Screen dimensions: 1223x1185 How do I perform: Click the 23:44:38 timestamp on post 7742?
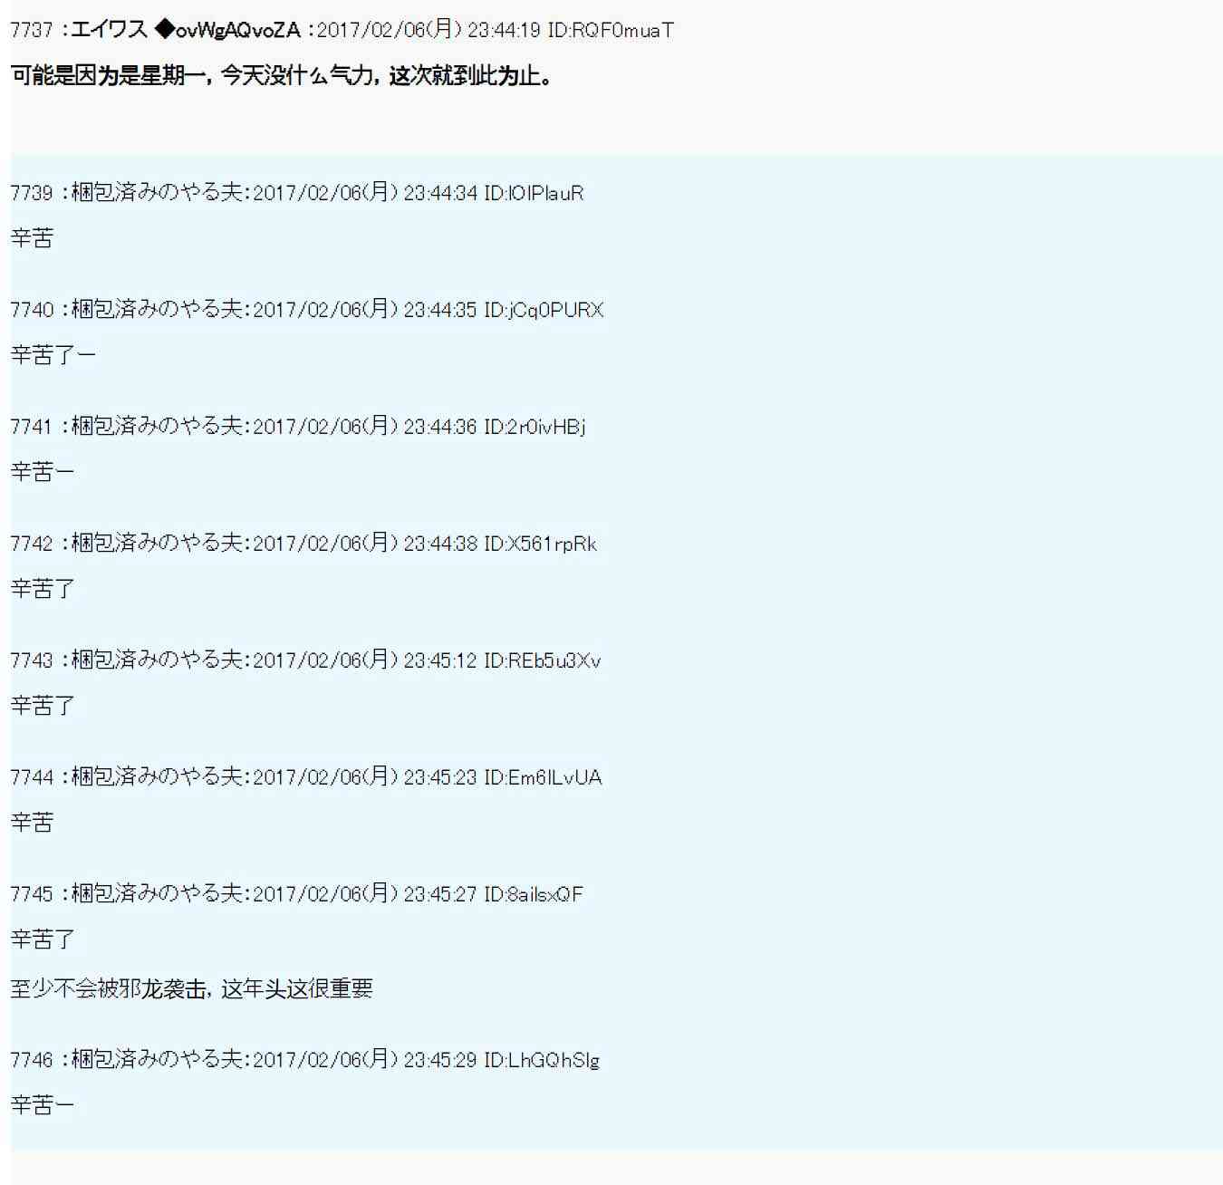[x=439, y=544]
